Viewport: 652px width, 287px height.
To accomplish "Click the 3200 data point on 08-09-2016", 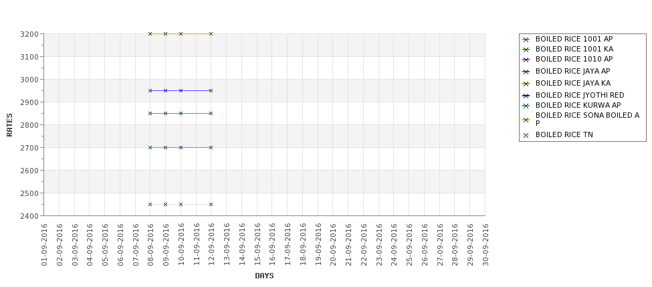I will click(150, 33).
